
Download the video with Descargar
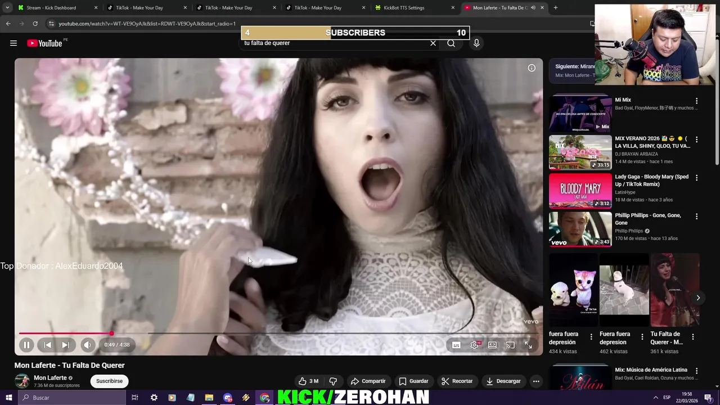point(503,381)
